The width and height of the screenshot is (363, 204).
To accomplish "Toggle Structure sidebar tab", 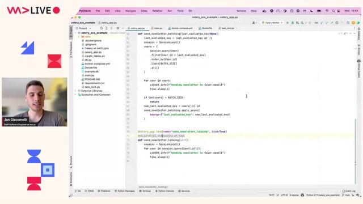I will coord(71,162).
